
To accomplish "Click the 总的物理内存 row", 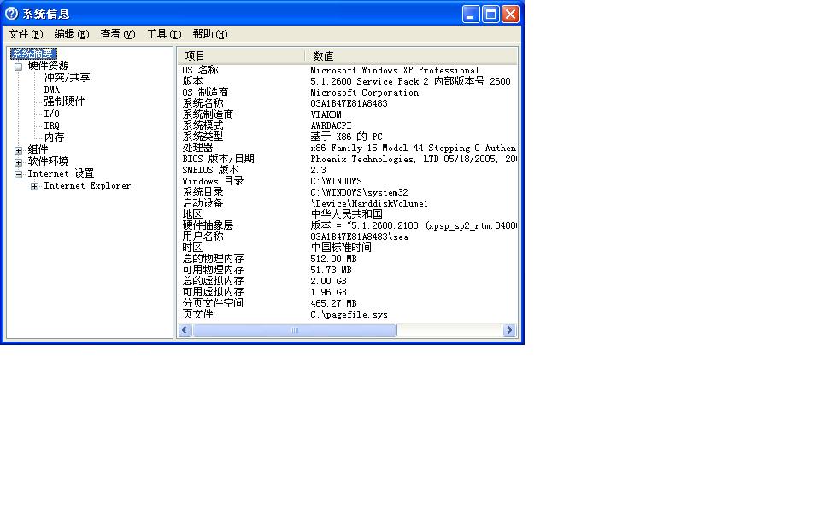I will click(x=348, y=260).
